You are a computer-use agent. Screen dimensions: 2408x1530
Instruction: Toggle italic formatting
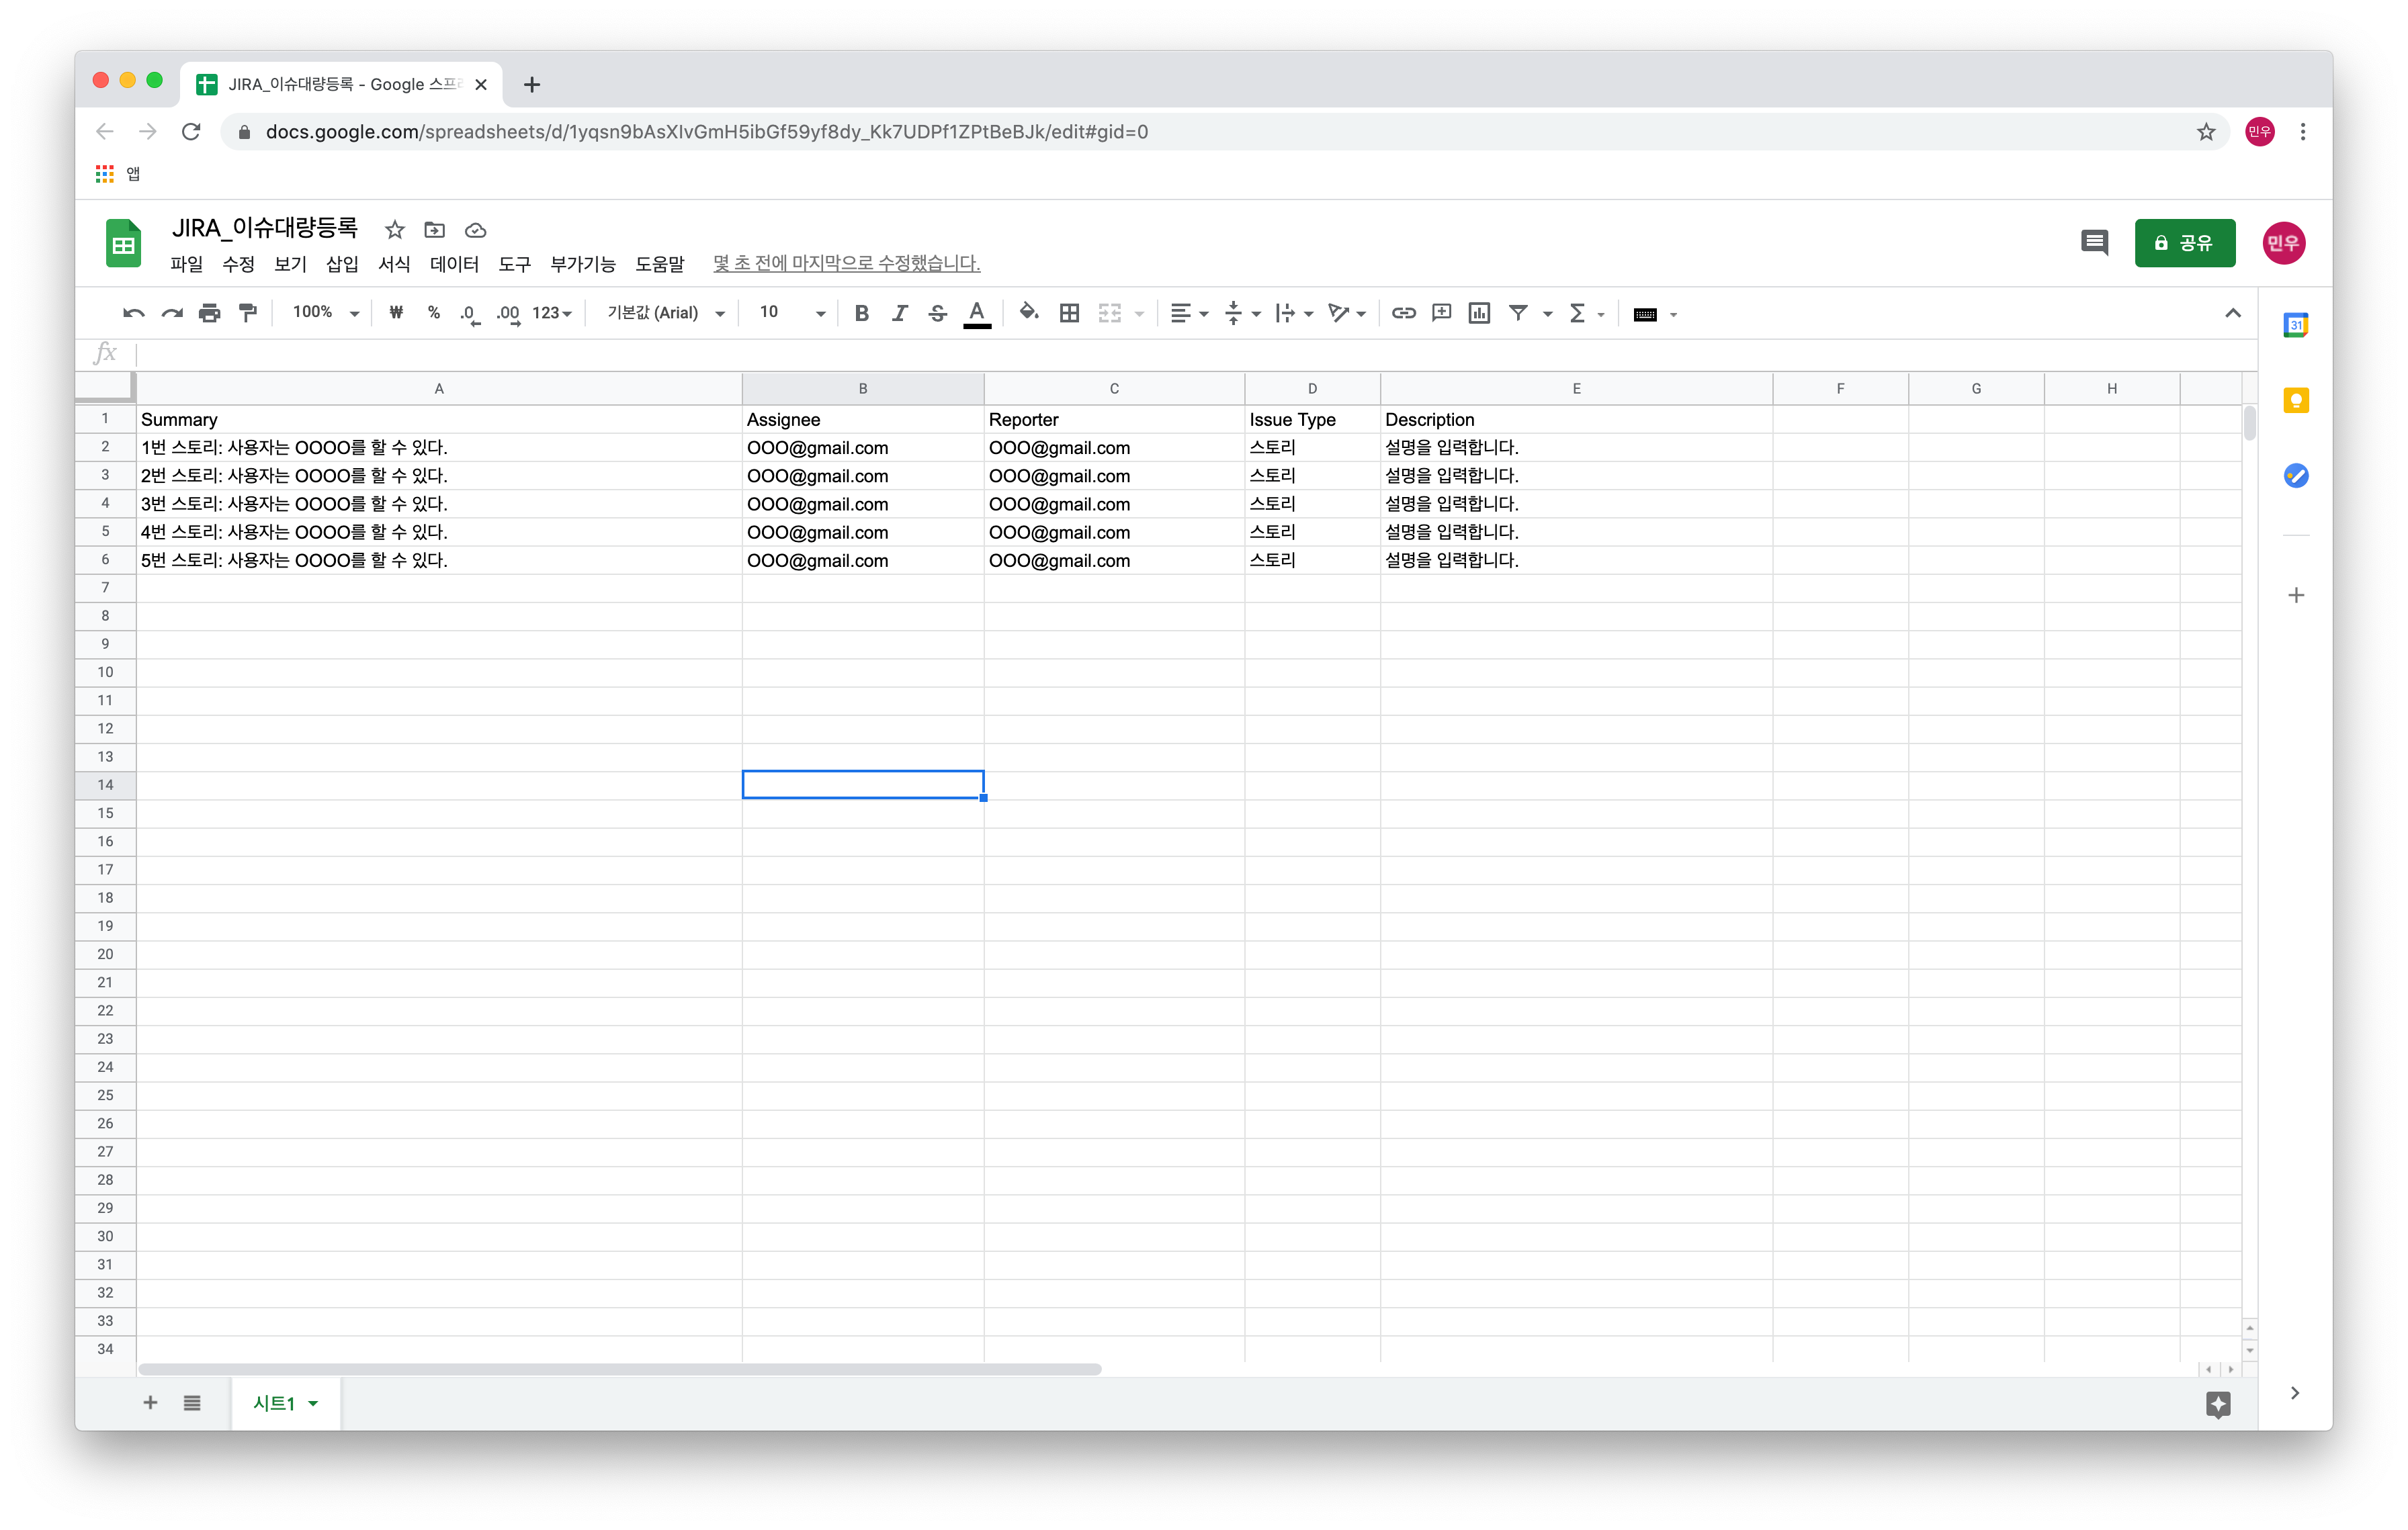pyautogui.click(x=899, y=313)
